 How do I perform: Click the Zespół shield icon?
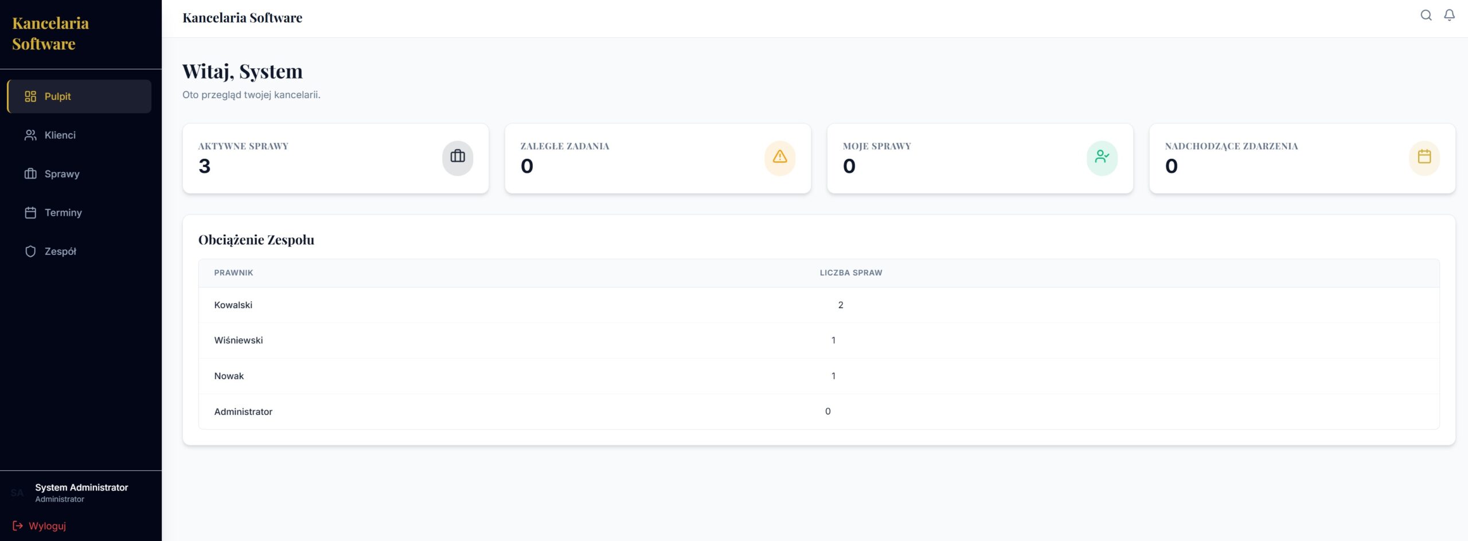point(30,251)
